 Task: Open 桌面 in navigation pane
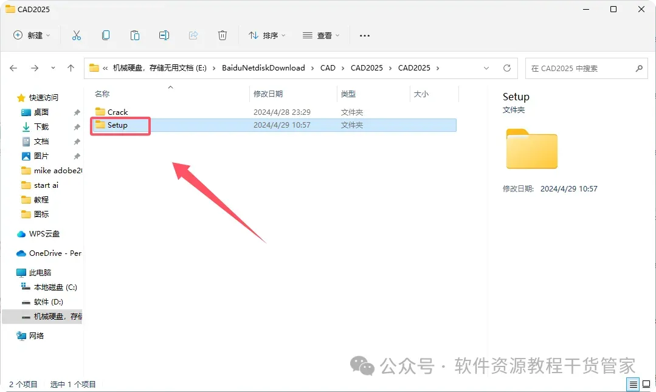pyautogui.click(x=41, y=112)
